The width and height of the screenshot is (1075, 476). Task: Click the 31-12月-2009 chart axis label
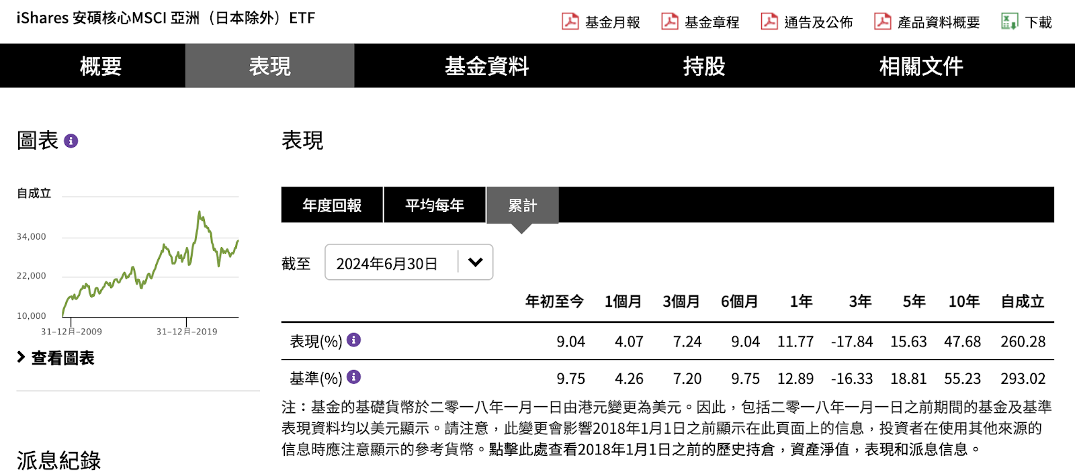click(71, 332)
